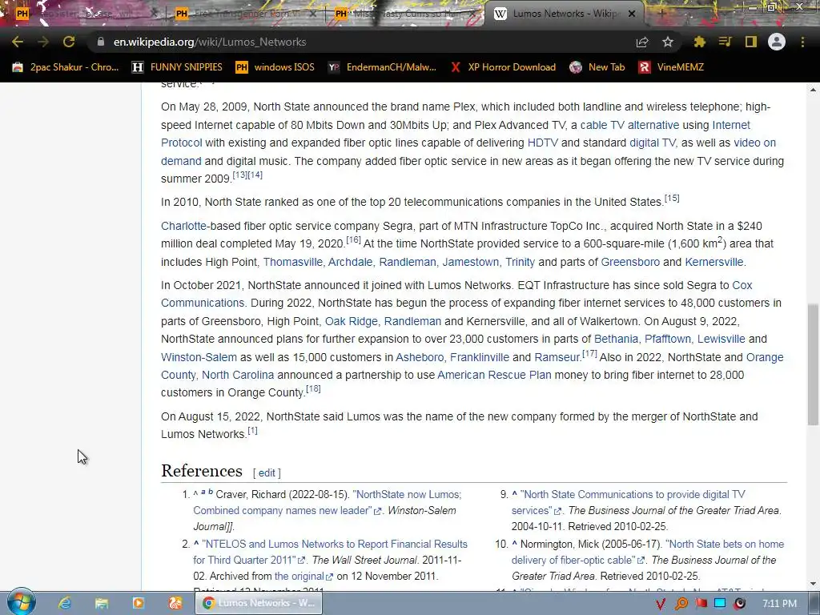820x615 pixels.
Task: Edit the References section
Action: click(x=267, y=472)
